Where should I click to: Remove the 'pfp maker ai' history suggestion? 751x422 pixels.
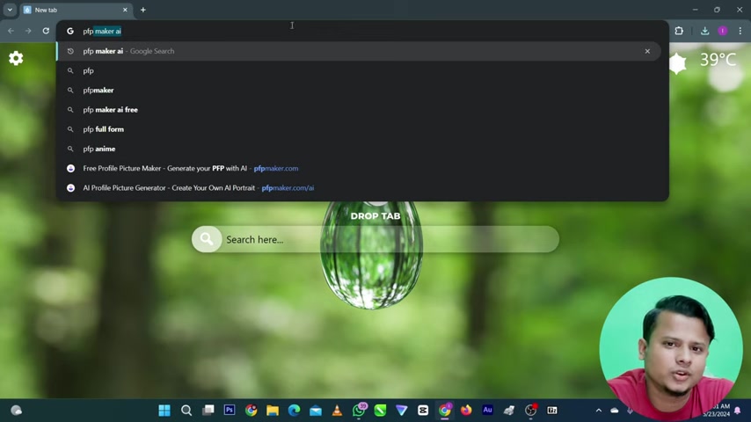click(647, 51)
